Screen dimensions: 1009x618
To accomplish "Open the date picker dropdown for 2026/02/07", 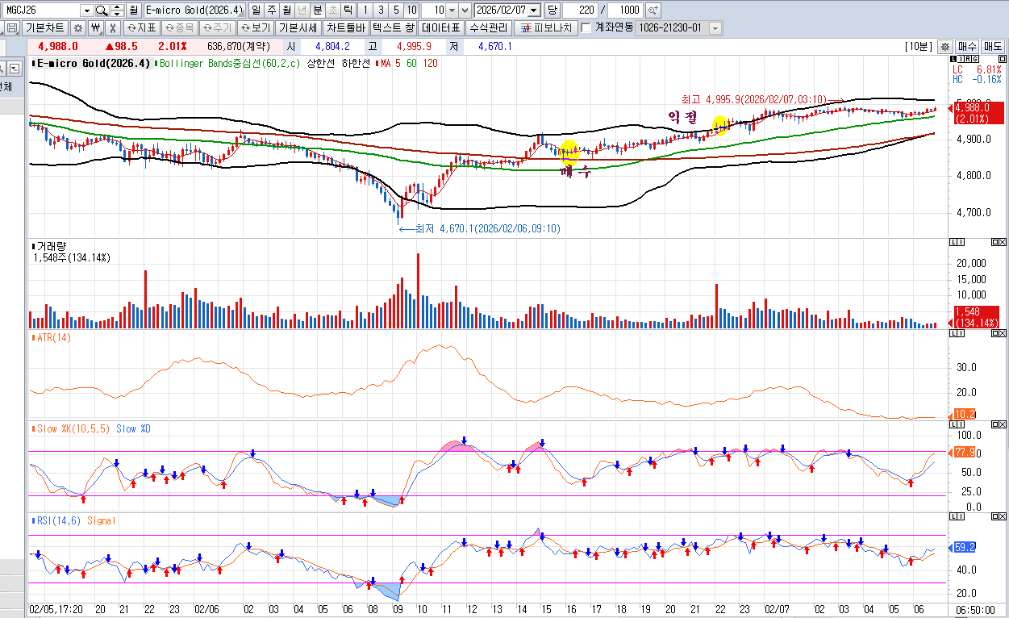I will (x=533, y=10).
